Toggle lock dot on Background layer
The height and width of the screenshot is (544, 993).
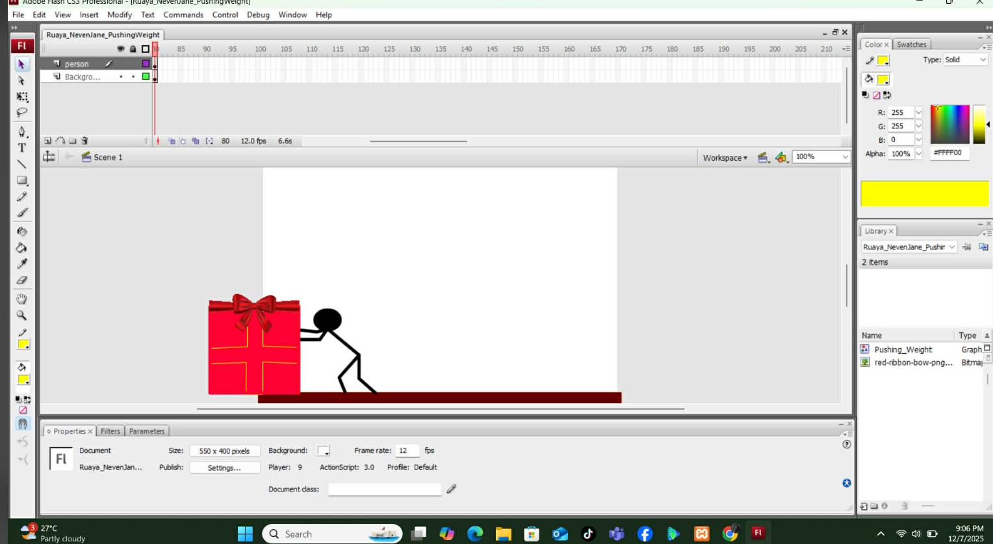pos(133,77)
